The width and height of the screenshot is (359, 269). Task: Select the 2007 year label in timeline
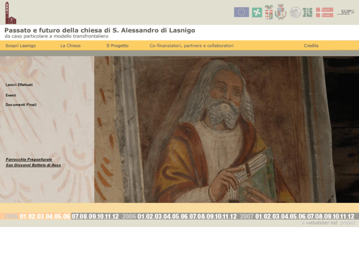pyautogui.click(x=246, y=216)
